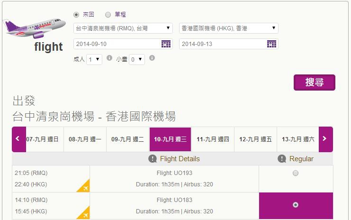351x220 pixels.
Task: Open the adult count dropdown
Action: (94, 59)
